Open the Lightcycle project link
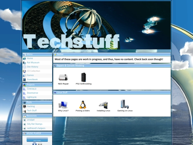Image resolution: width=193 pixels, height=145 pixels. [32, 97]
